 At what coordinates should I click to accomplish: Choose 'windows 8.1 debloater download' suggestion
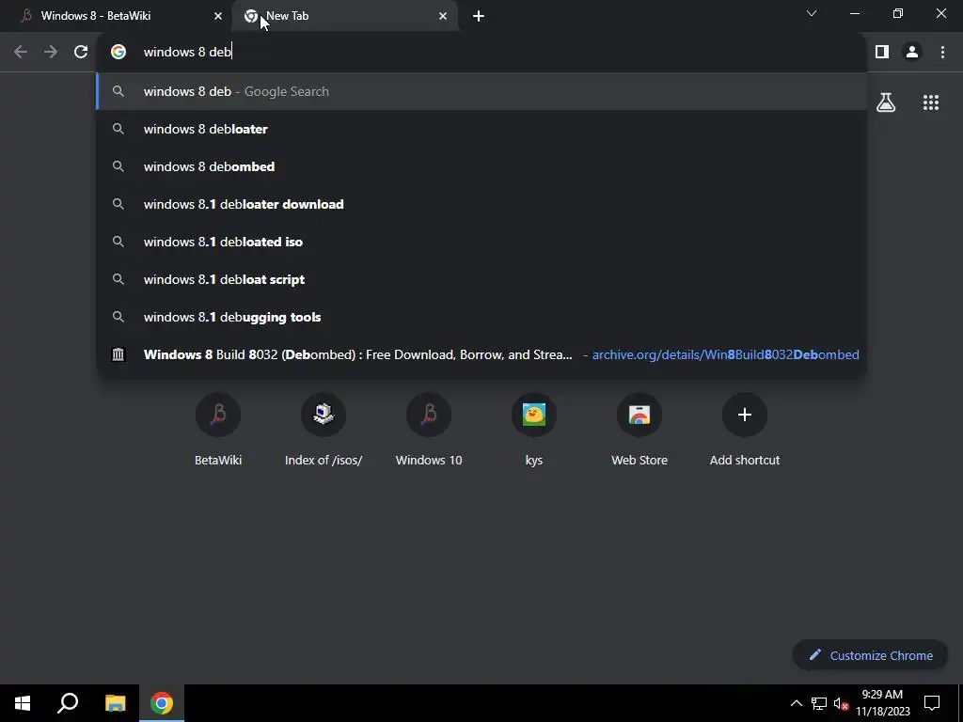481,204
